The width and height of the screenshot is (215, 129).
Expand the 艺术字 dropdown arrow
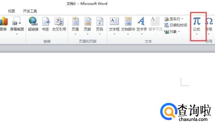(x=142, y=34)
